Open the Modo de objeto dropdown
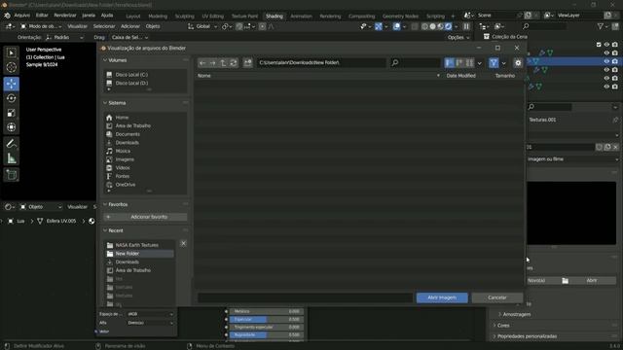The width and height of the screenshot is (623, 350). (40, 26)
